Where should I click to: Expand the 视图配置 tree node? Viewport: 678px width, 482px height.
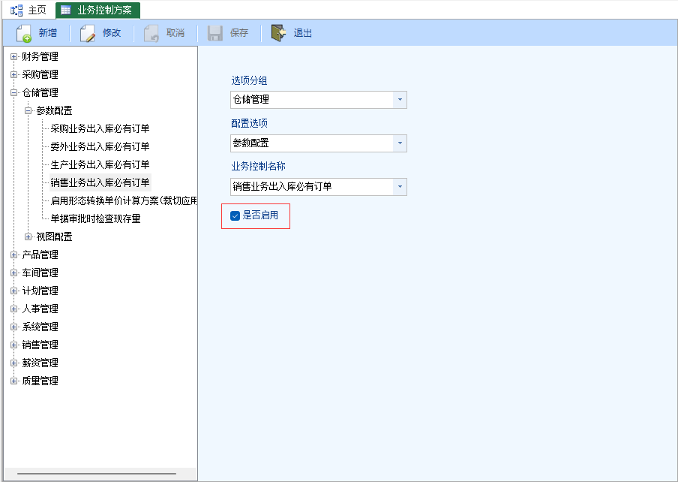tap(28, 236)
